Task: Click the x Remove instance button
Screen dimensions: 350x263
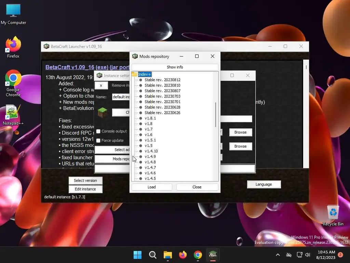Action: point(101,85)
